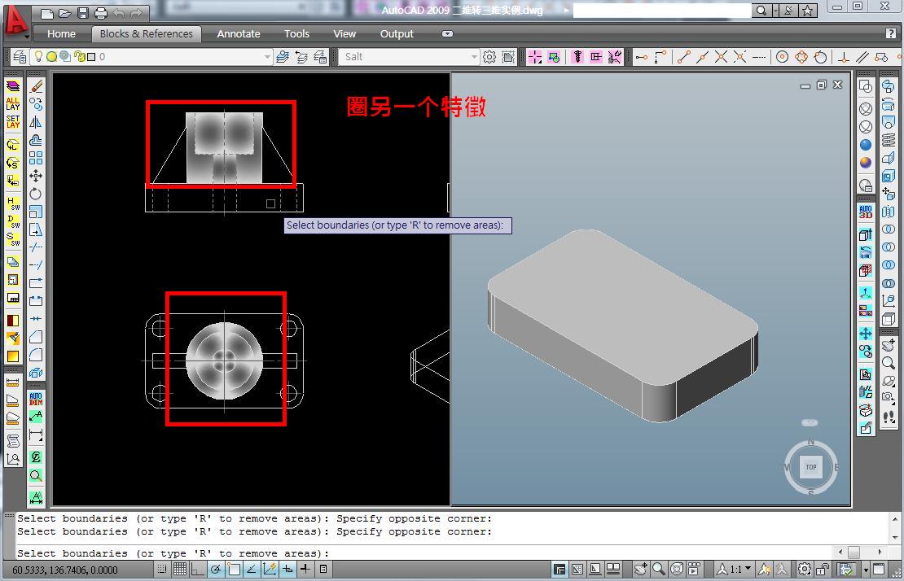Toggle Ortho Mode in status bar

tap(198, 569)
